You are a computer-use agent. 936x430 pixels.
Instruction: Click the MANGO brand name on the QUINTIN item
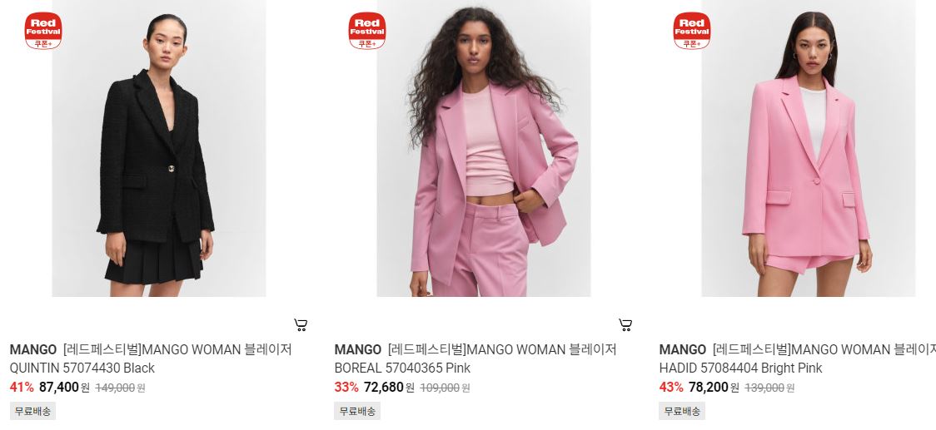(32, 349)
